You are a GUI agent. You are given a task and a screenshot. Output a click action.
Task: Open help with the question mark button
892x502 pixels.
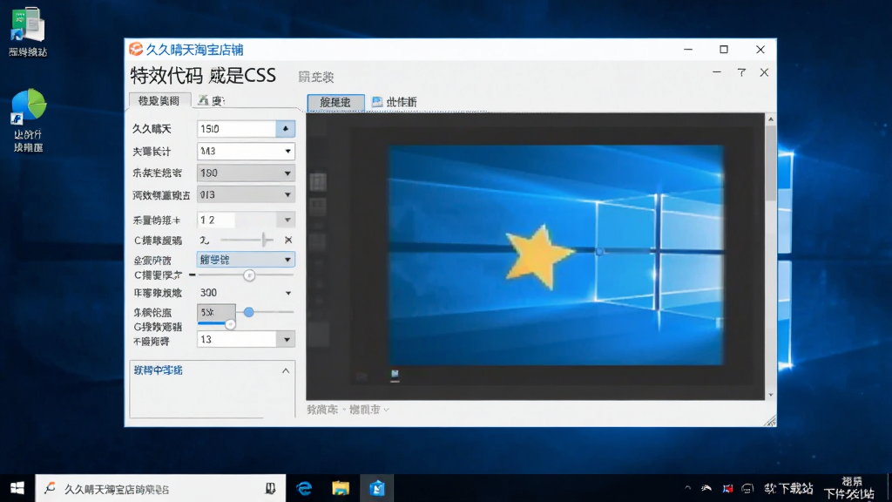tap(741, 72)
